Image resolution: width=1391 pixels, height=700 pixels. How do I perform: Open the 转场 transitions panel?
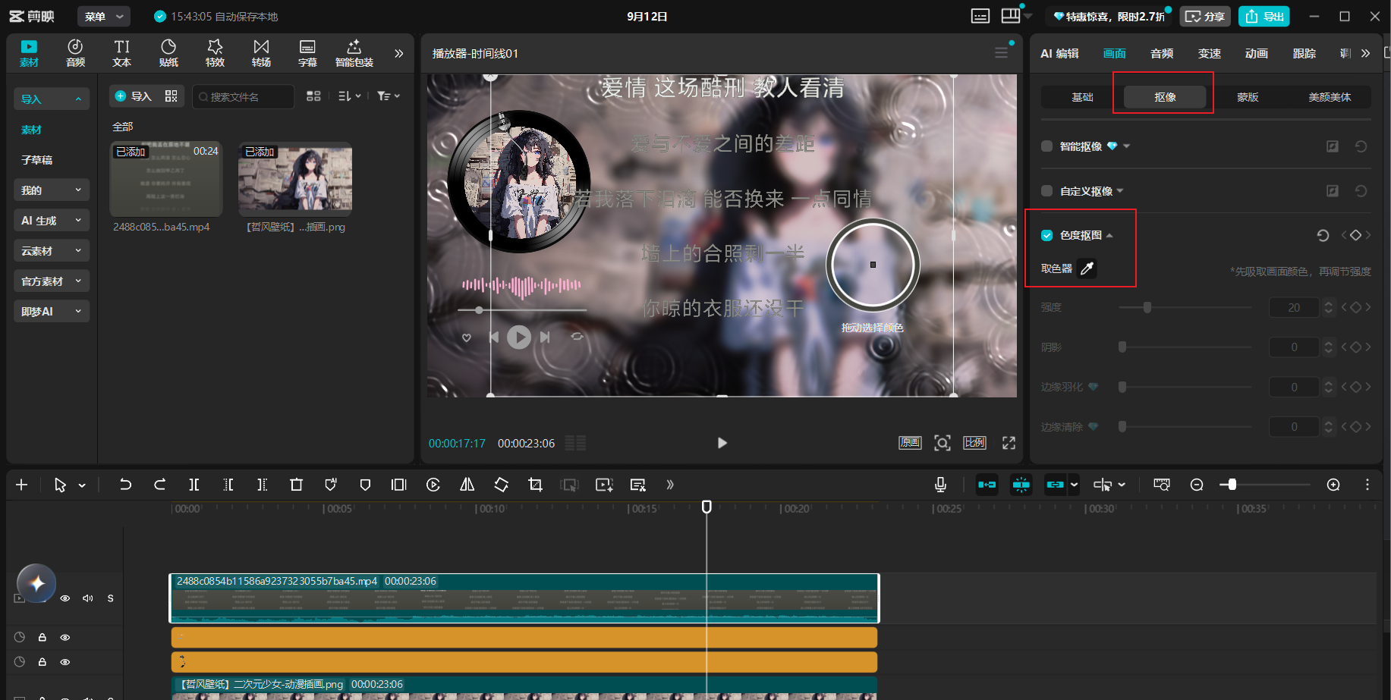point(261,53)
